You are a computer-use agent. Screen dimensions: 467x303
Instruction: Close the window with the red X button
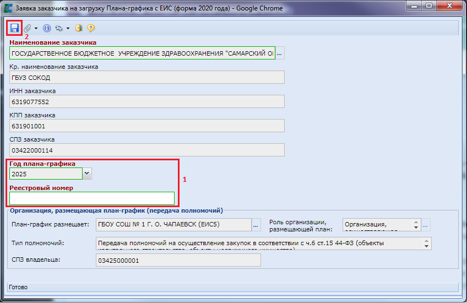click(x=450, y=7)
